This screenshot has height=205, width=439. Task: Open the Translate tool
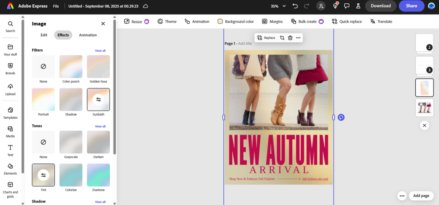(381, 21)
